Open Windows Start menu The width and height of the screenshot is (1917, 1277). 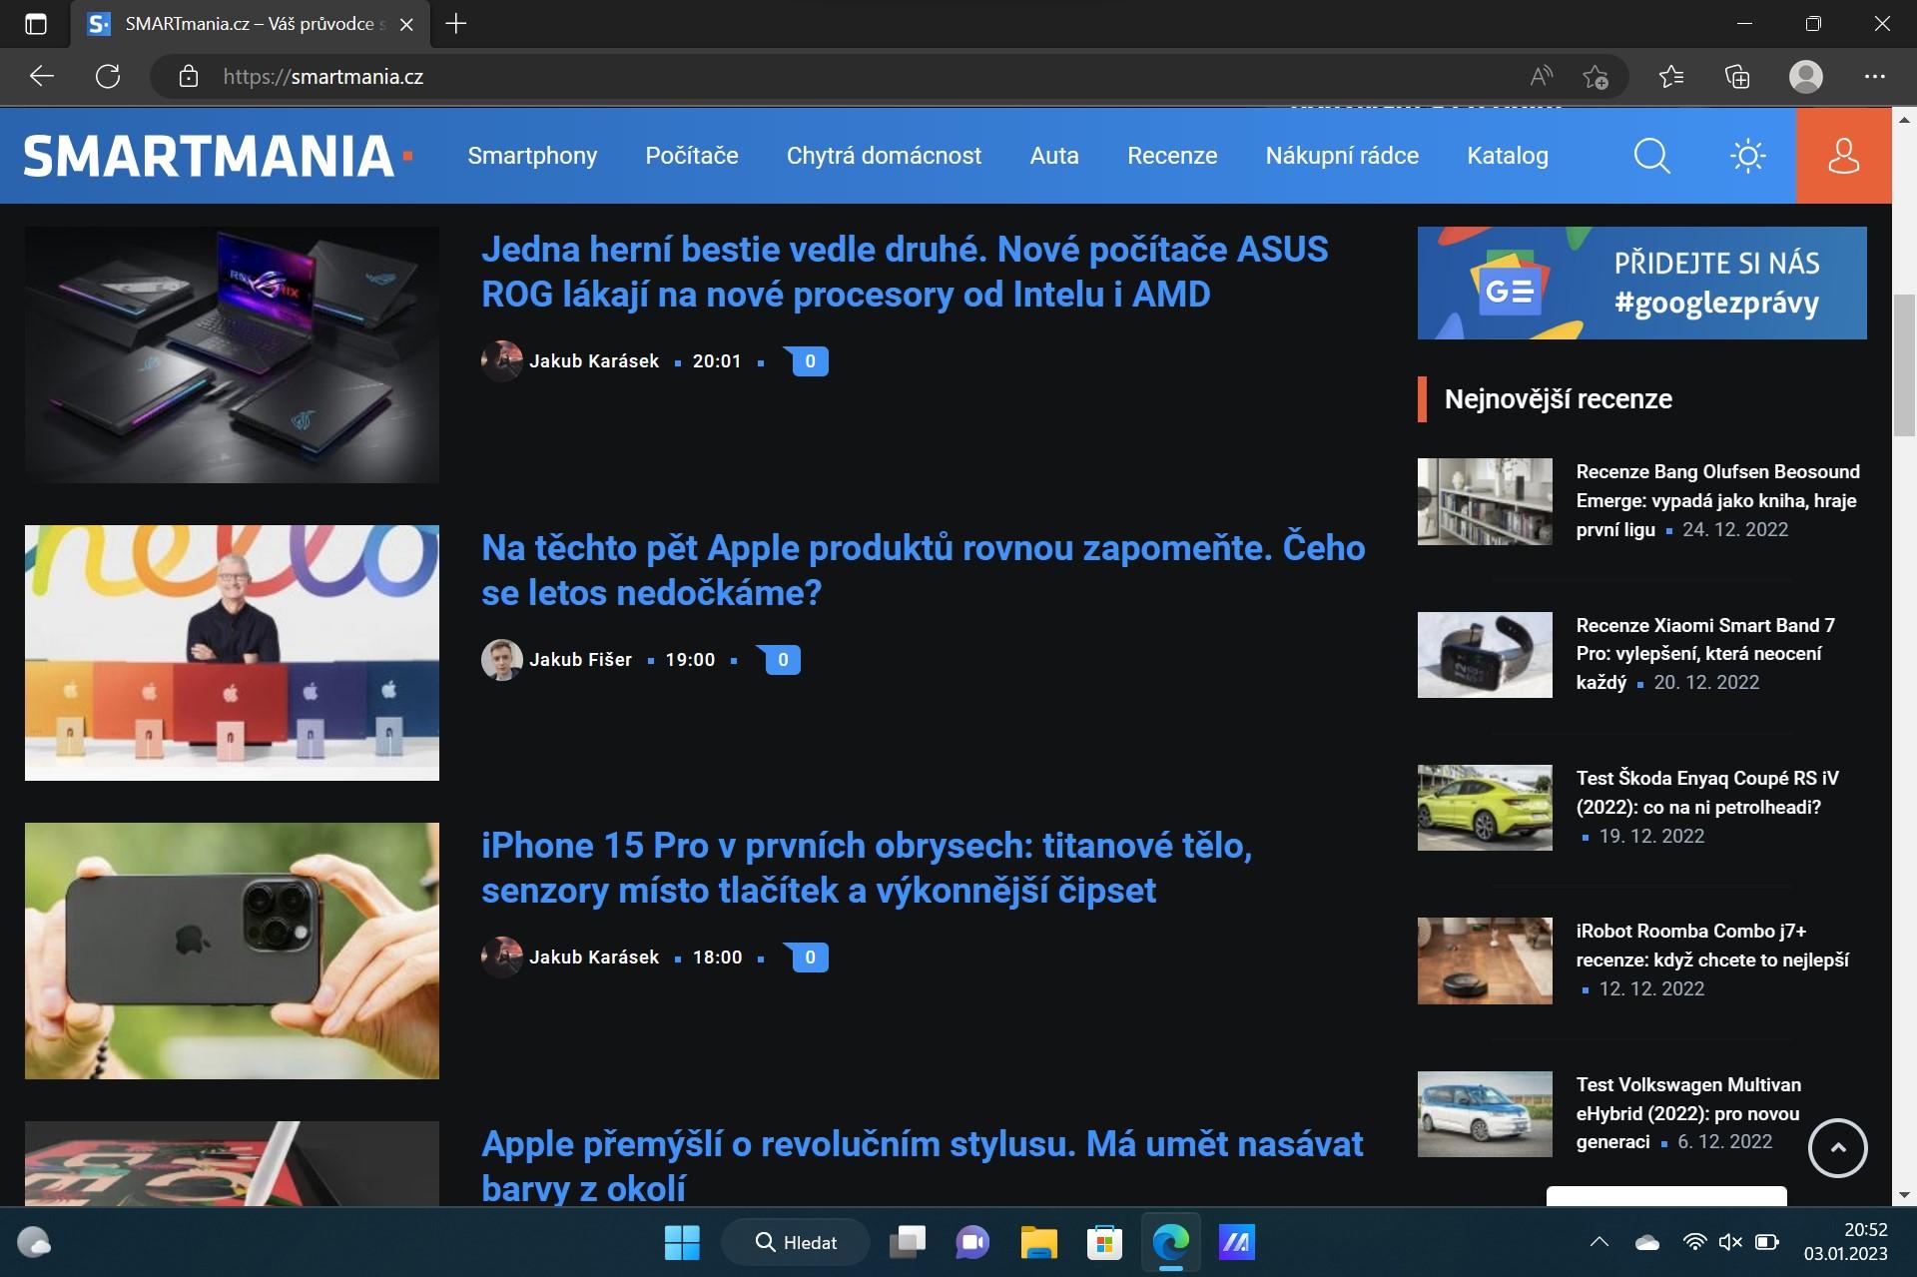[682, 1243]
